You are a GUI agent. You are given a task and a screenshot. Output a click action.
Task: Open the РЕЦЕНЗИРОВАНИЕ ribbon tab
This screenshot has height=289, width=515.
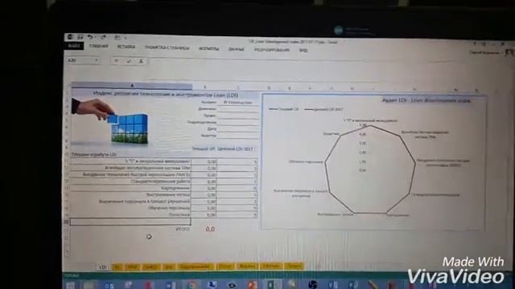click(x=272, y=50)
